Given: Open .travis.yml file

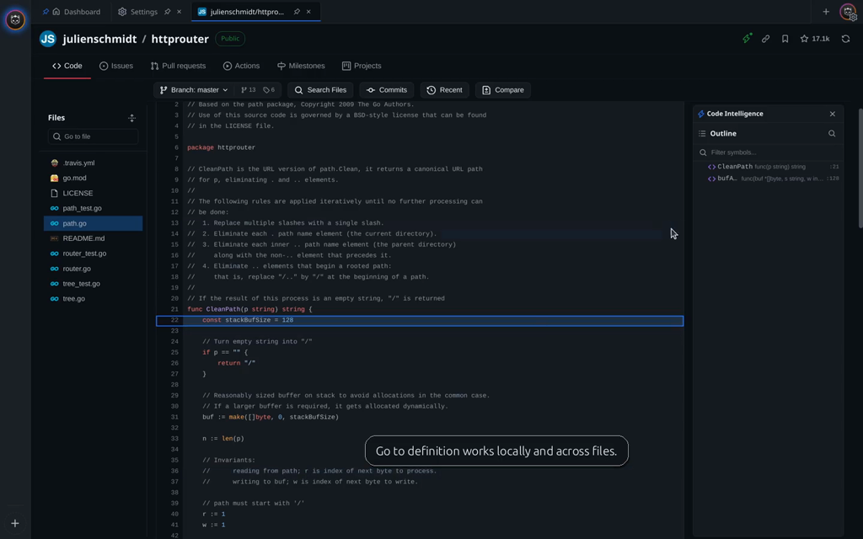Looking at the screenshot, I should (93, 163).
